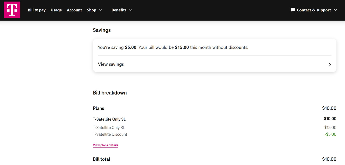
Task: Open the View savings row
Action: [x=111, y=64]
